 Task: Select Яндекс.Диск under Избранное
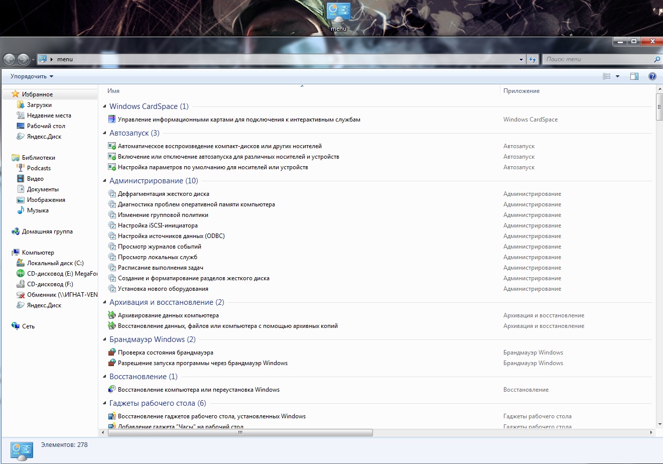coord(44,137)
